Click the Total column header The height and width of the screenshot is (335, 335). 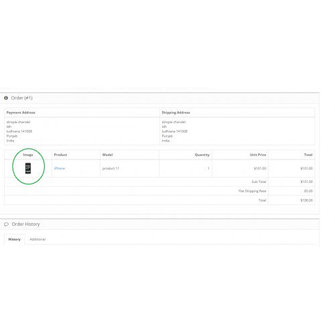[x=308, y=155]
